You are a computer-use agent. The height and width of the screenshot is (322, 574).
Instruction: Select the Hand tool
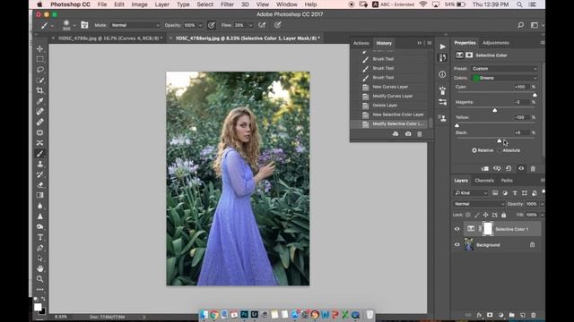[40, 268]
